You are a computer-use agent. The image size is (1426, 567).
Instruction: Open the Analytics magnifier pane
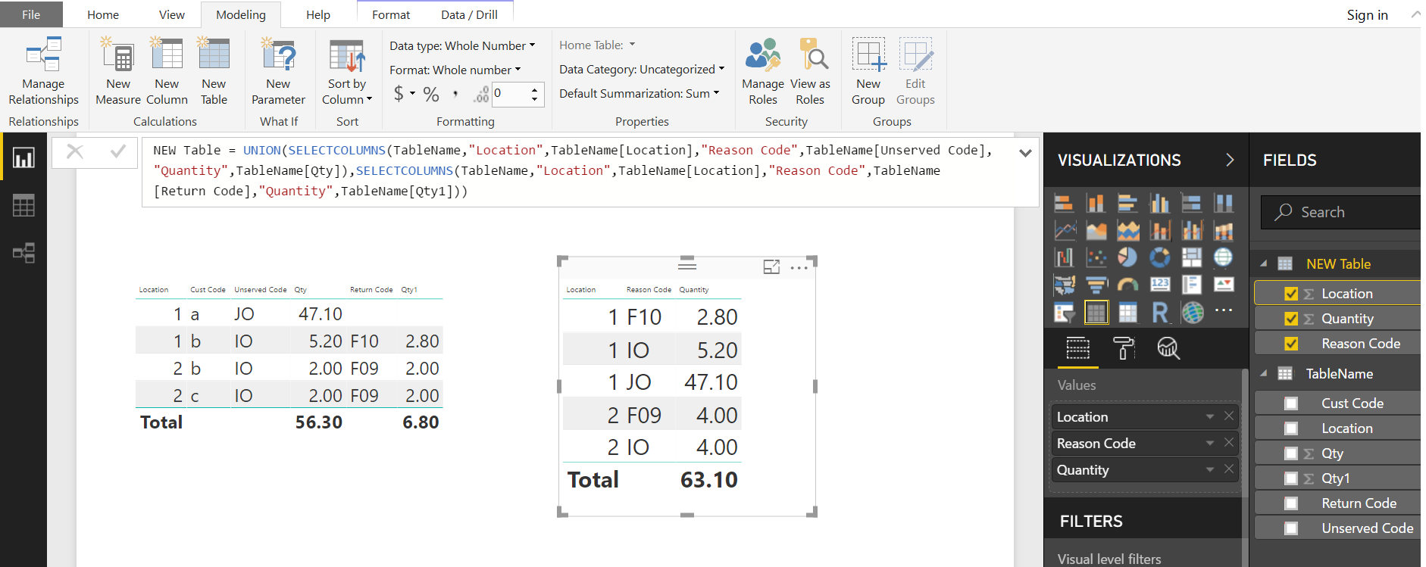pos(1168,348)
